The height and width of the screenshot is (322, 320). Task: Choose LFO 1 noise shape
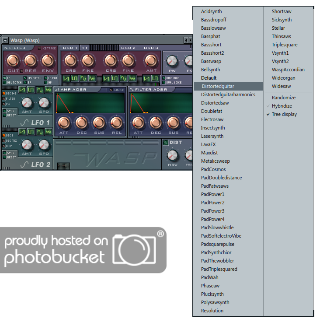coord(49,90)
